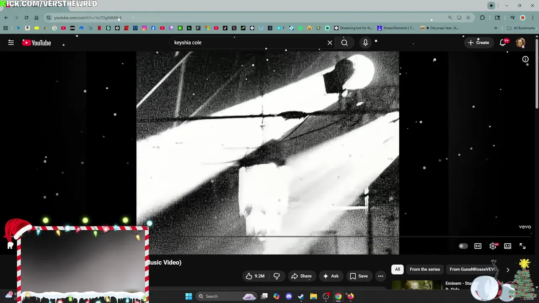View site information icon in address bar
Viewport: 539px width, 303px height.
point(48,18)
